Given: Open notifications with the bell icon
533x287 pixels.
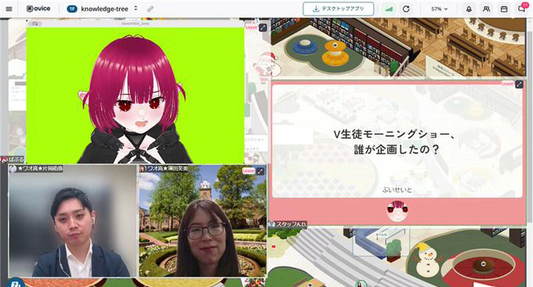Looking at the screenshot, I should tap(469, 9).
